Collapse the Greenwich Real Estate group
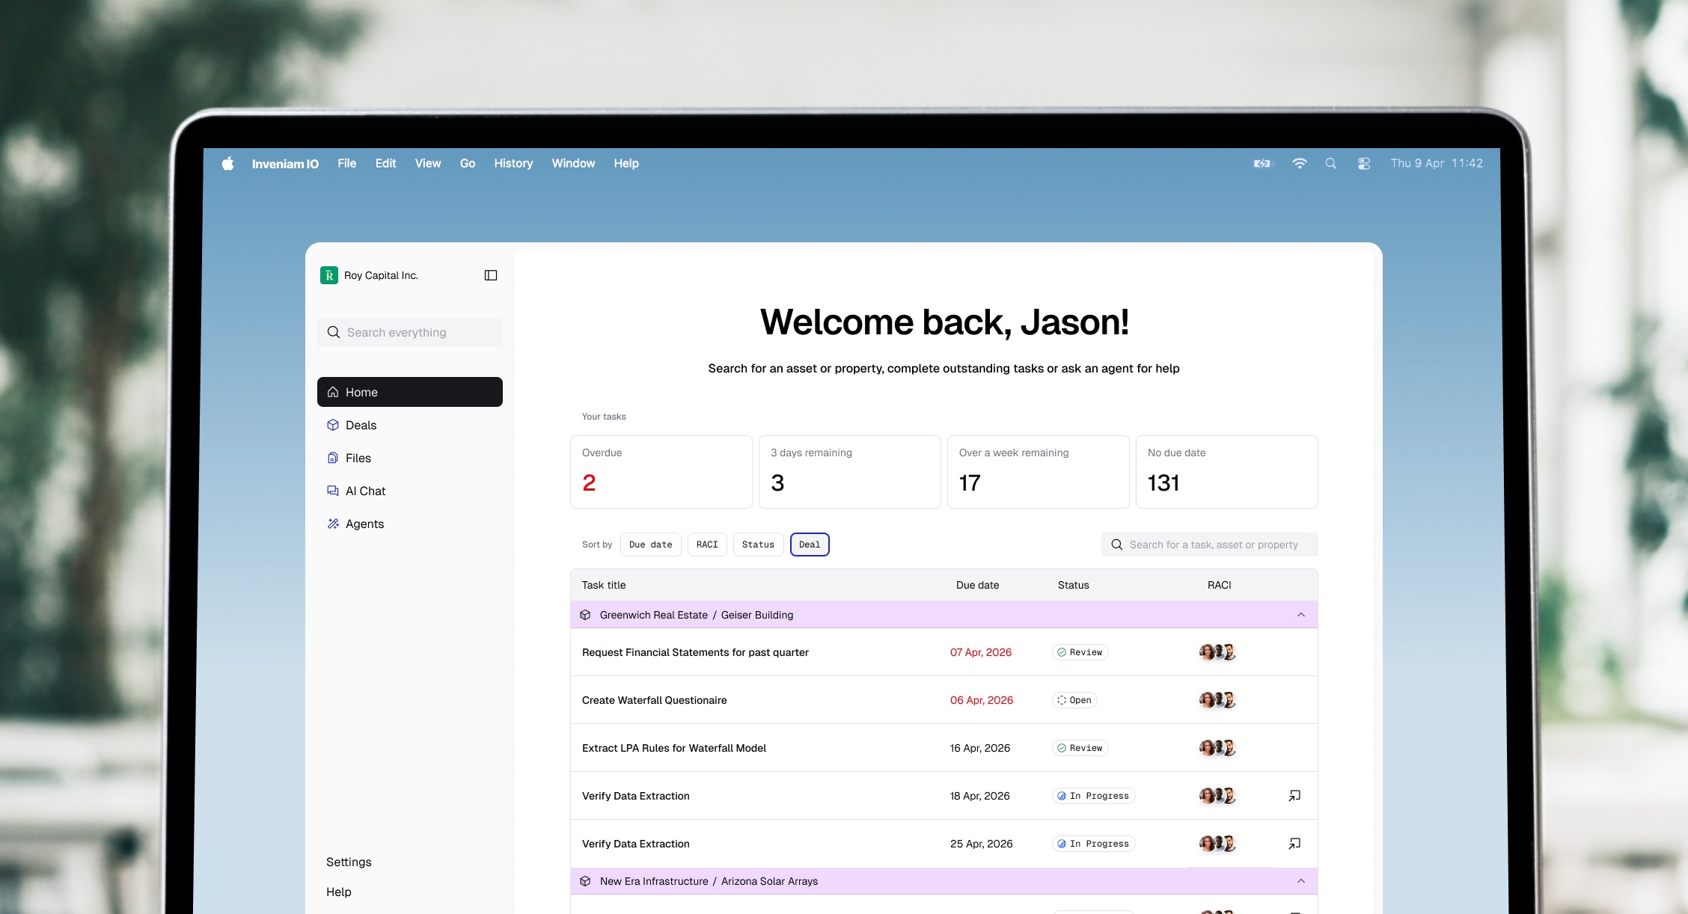This screenshot has width=1688, height=914. coord(1300,615)
